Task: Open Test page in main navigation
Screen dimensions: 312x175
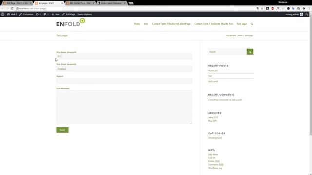Action: tap(242, 24)
